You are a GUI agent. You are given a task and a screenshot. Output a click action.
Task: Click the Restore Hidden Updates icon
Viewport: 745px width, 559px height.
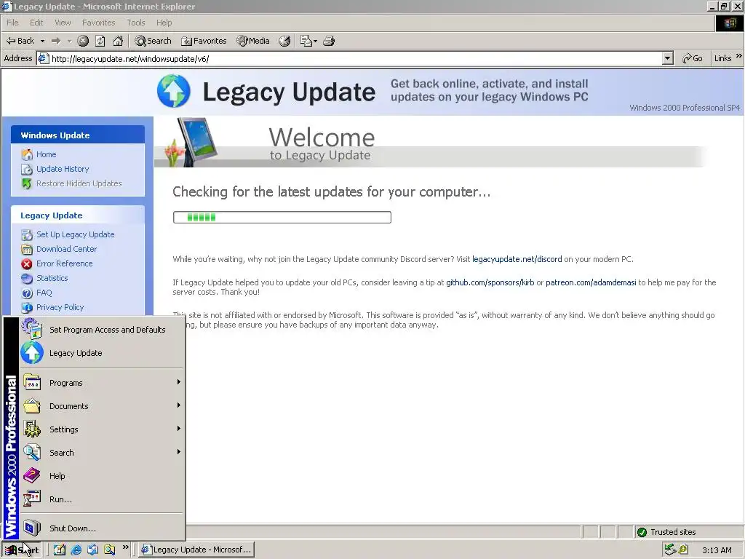point(27,183)
